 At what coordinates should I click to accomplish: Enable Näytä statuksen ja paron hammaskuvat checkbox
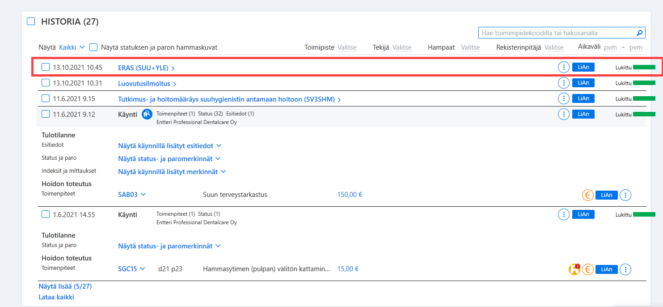93,47
